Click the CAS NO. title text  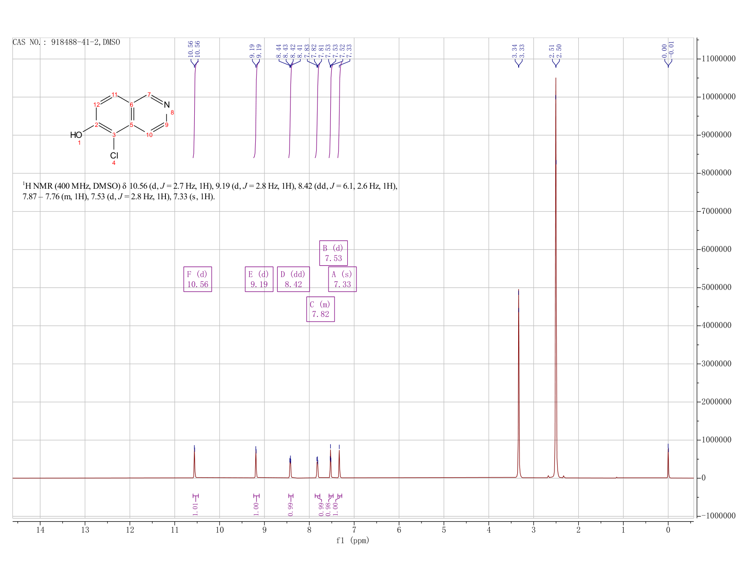point(66,42)
